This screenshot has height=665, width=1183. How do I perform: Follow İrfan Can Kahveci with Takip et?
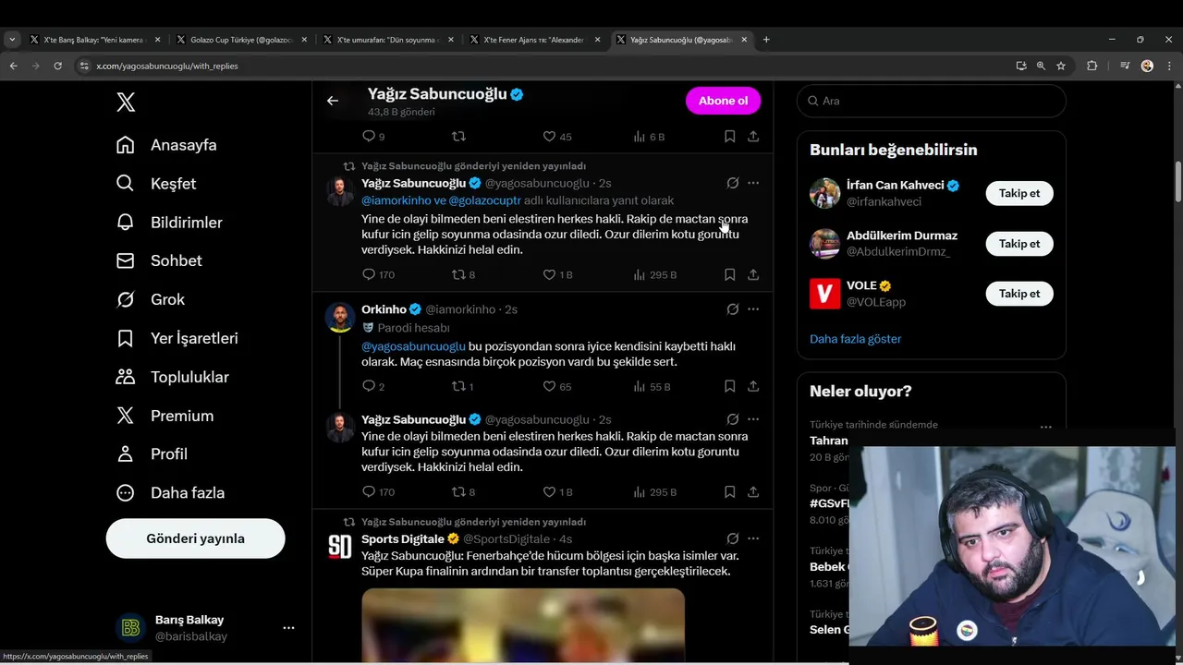pyautogui.click(x=1018, y=193)
